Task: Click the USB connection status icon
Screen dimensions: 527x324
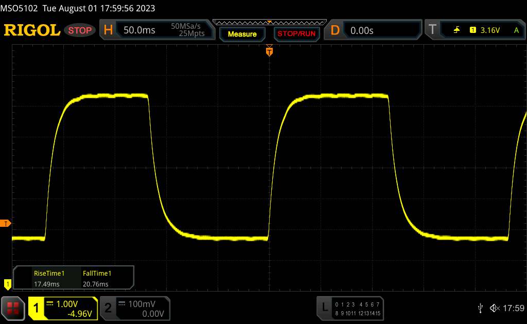Action: pos(480,308)
